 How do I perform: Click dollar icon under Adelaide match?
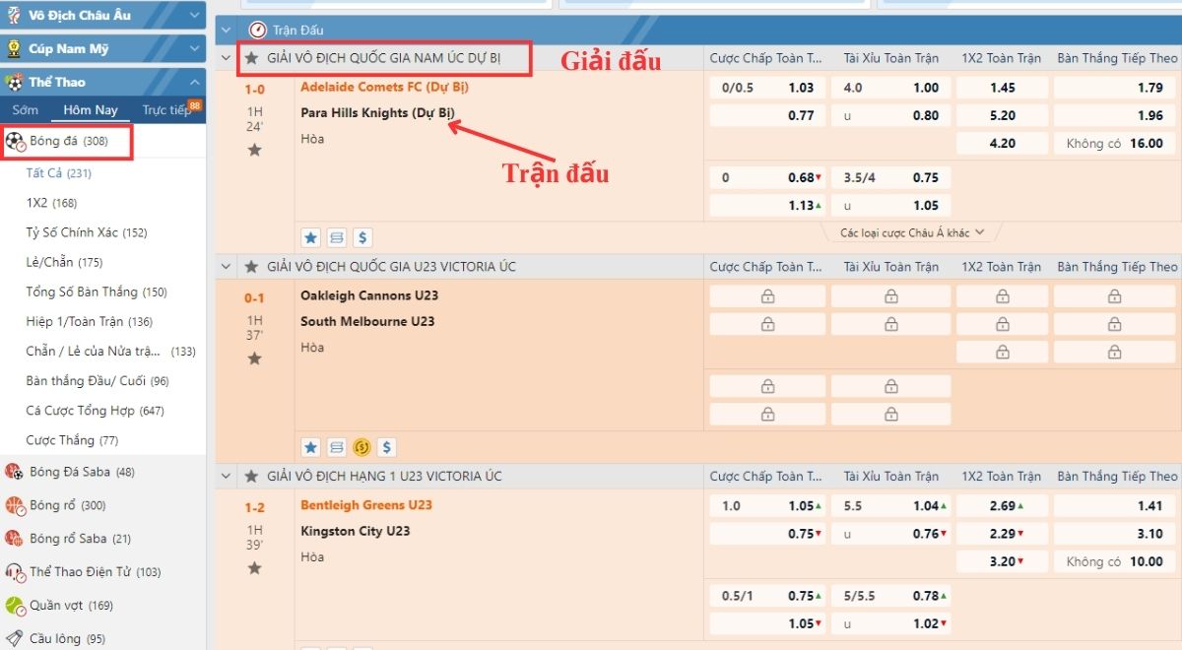click(x=362, y=237)
